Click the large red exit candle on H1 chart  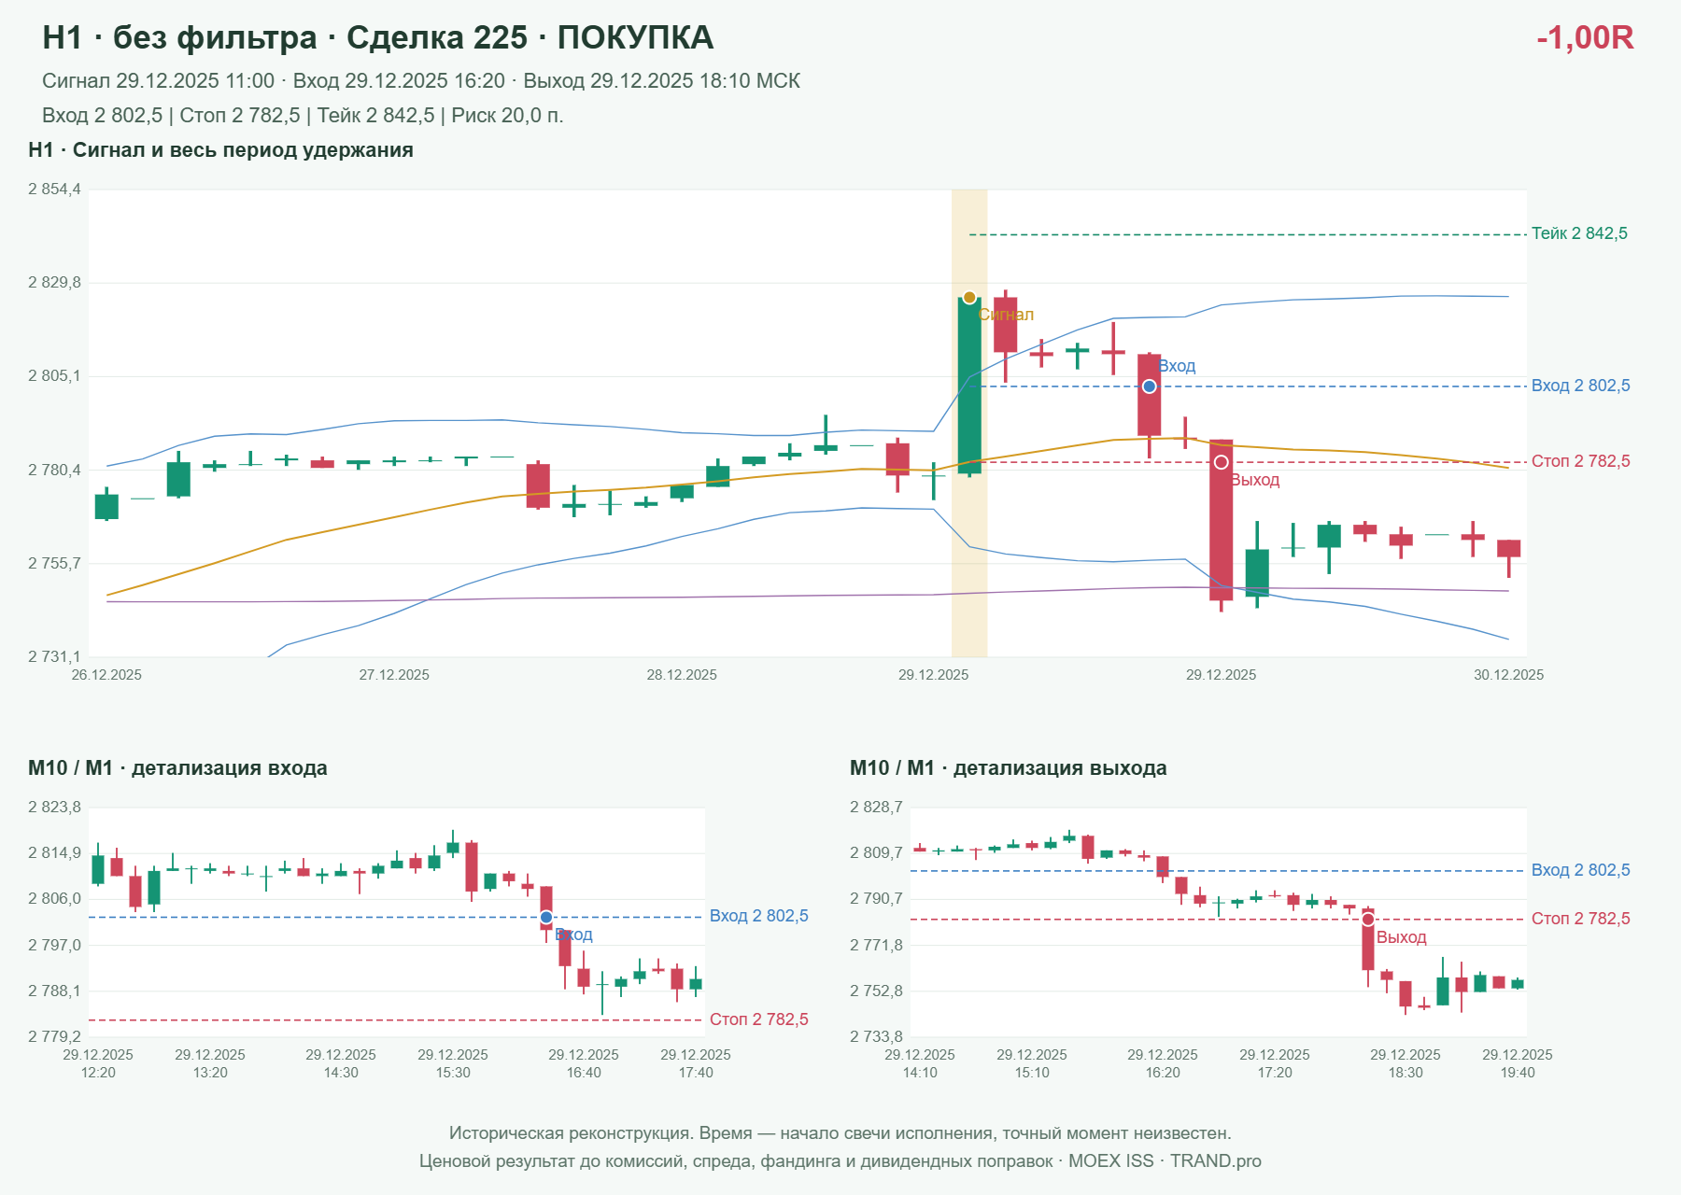point(1221,520)
